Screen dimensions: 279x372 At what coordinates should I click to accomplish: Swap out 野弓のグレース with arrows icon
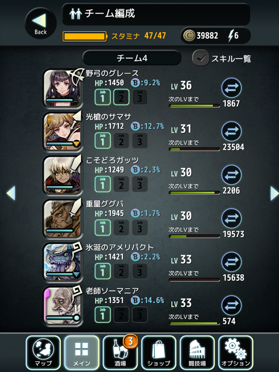[x=231, y=88]
